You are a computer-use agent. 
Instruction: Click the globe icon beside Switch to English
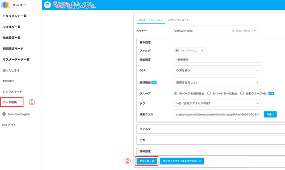[x=4, y=114]
